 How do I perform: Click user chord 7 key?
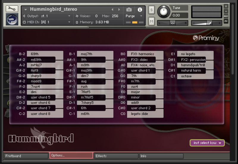(41, 108)
